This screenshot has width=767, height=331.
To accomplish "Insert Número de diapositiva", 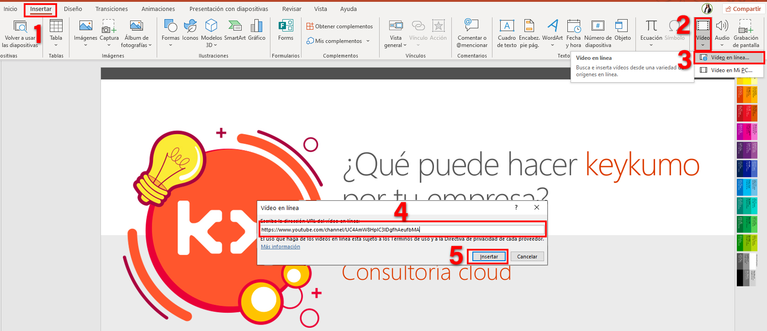I will (598, 33).
